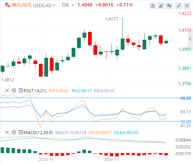Select the MACD(12,26,9) indicator label
The image size is (193, 164).
(x=38, y=132)
